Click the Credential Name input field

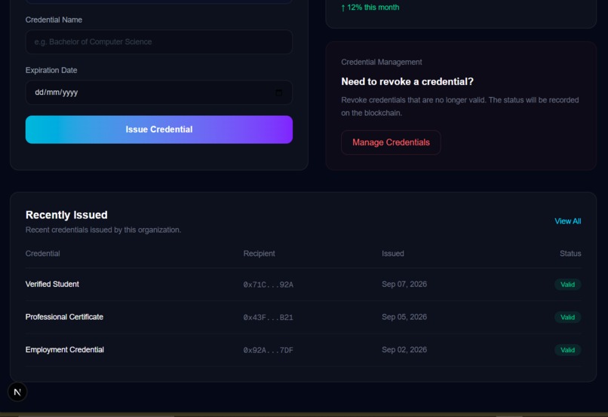coord(159,42)
